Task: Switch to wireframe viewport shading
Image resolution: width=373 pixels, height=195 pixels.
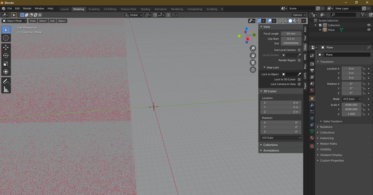Action: point(286,21)
